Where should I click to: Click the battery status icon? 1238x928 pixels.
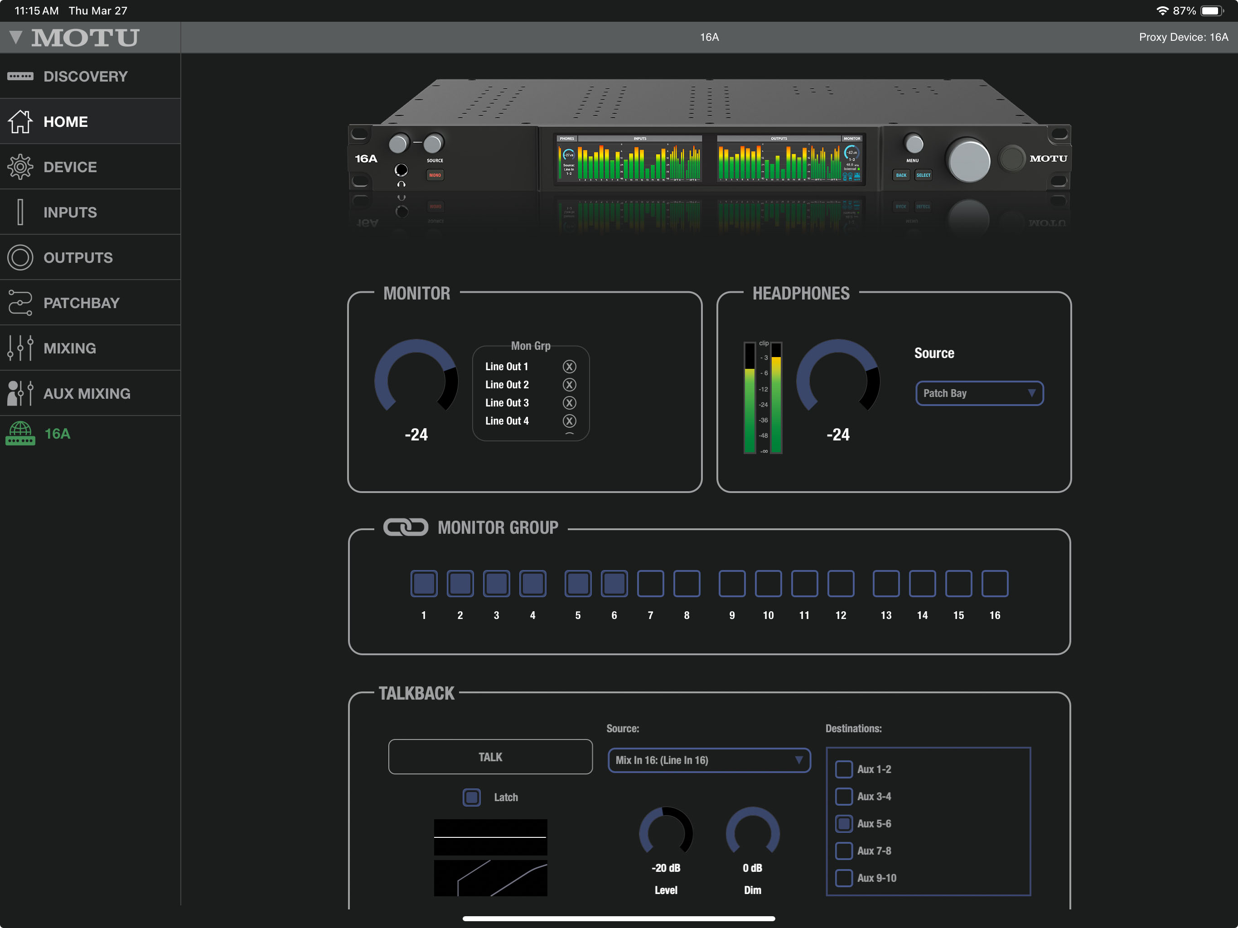point(1212,10)
